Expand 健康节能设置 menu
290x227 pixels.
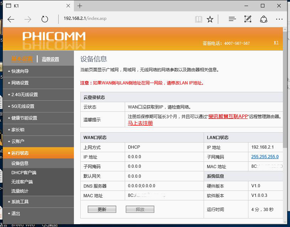click(38, 118)
